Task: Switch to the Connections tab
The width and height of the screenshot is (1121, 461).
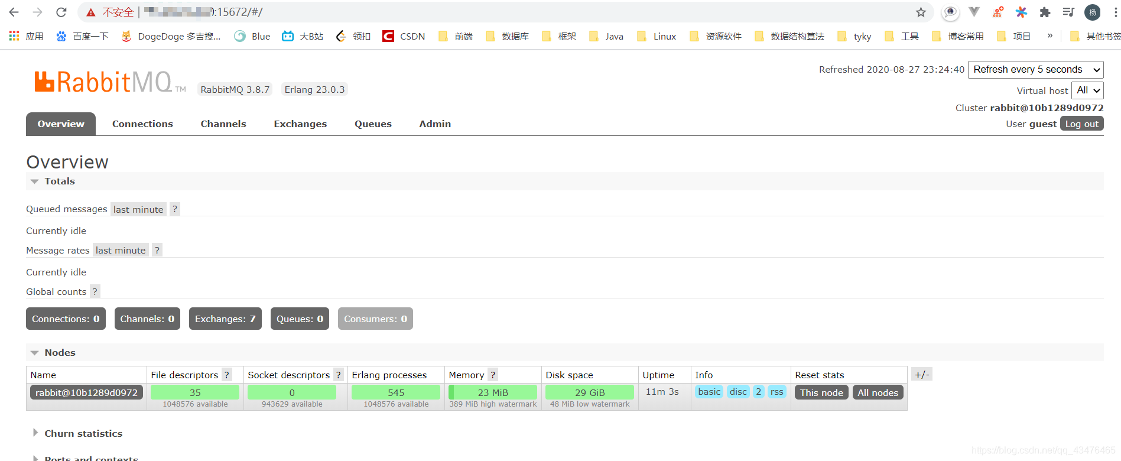Action: point(142,124)
